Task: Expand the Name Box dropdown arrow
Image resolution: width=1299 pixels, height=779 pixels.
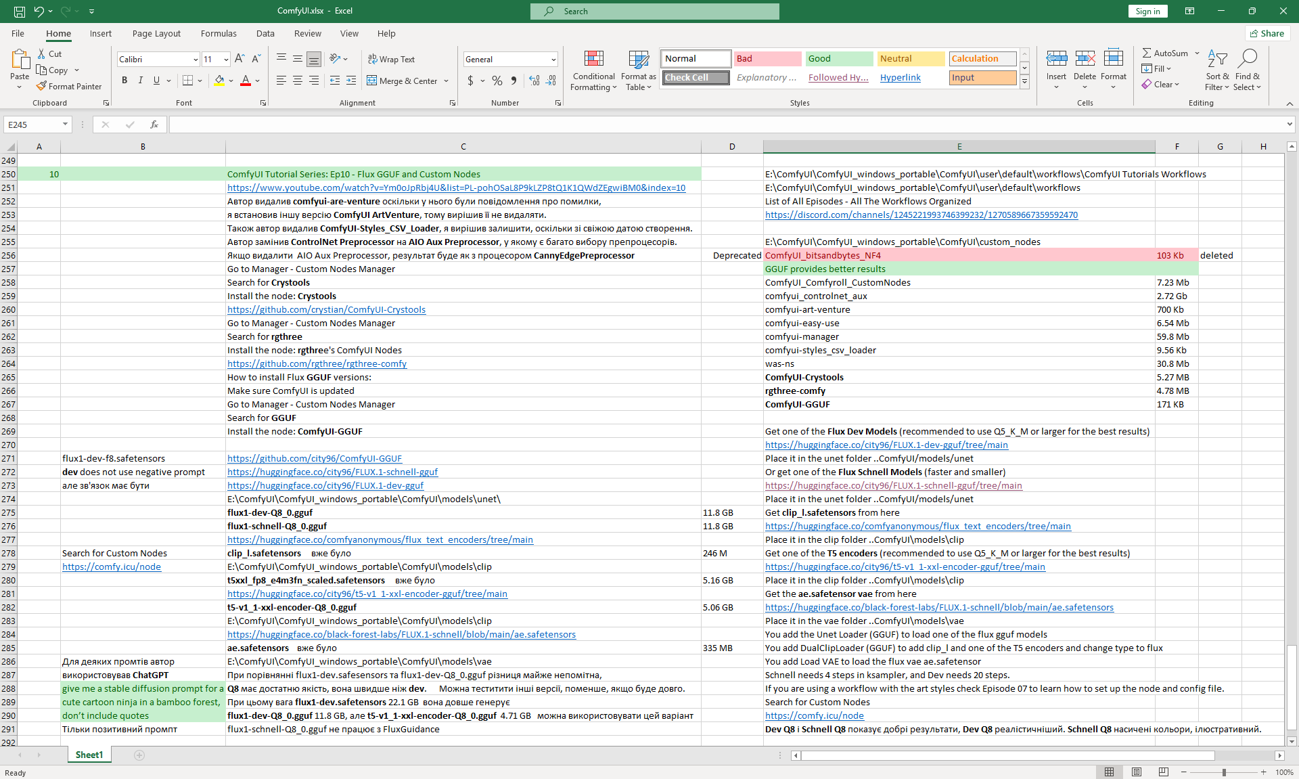Action: click(65, 125)
